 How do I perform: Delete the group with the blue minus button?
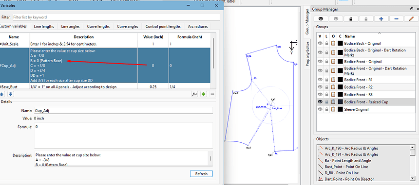click(397, 19)
